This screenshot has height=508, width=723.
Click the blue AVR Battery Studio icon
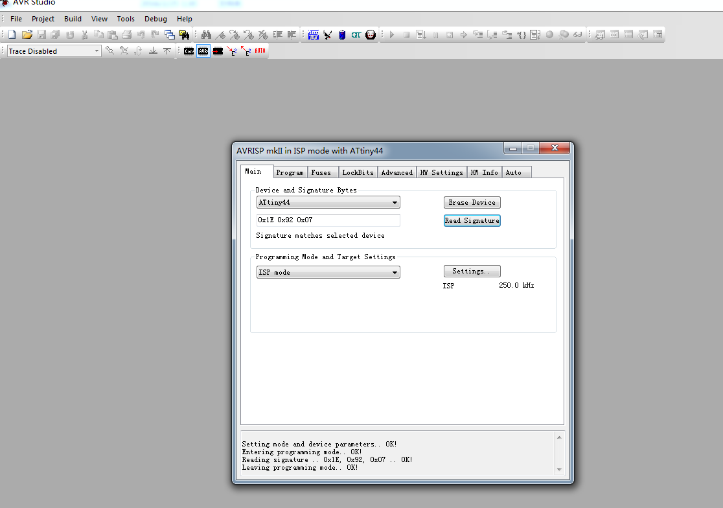coord(342,34)
